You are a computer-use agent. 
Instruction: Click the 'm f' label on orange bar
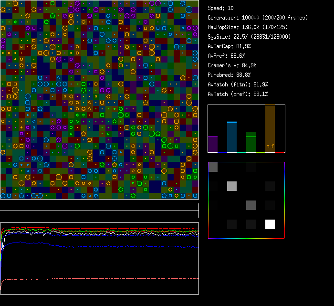(270, 146)
